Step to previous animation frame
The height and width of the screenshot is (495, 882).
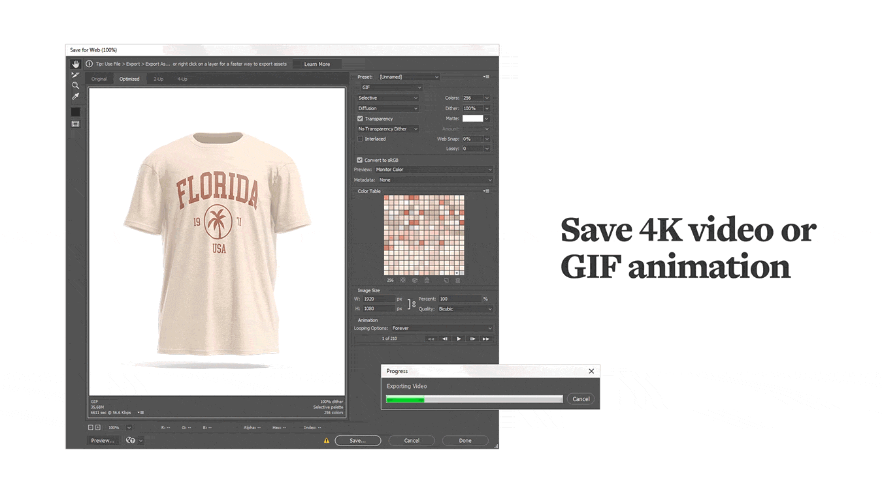point(445,339)
